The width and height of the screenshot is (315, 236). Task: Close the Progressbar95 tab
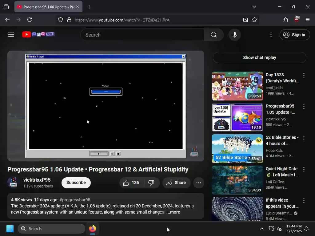click(78, 7)
